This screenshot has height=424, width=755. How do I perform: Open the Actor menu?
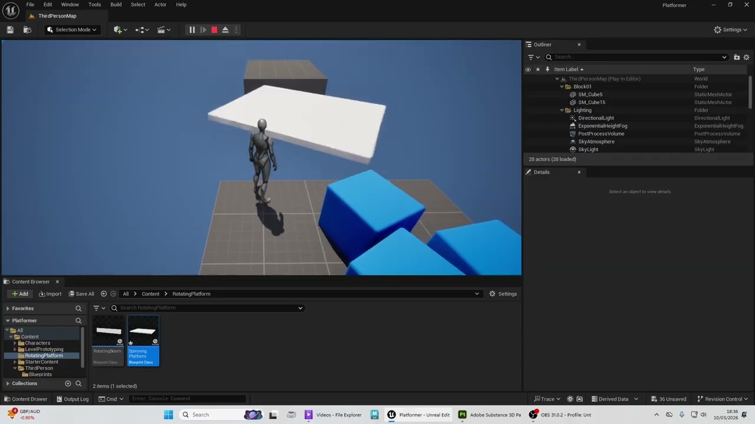pos(160,5)
